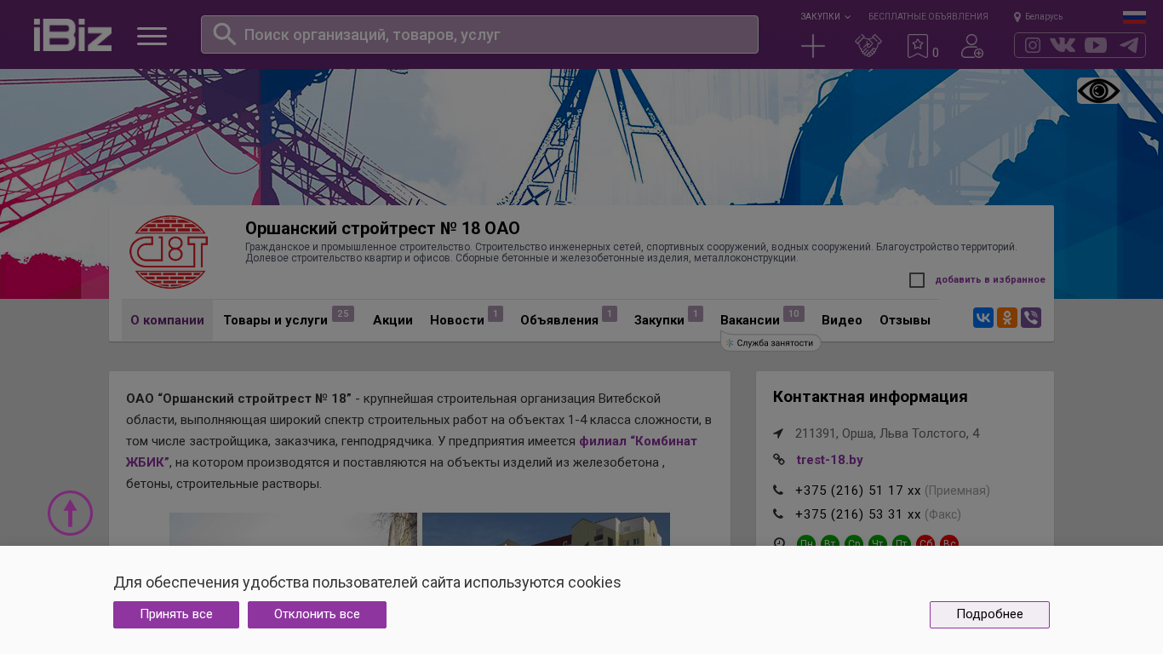Share company page on VK
Screen dimensions: 1163x654
983,318
